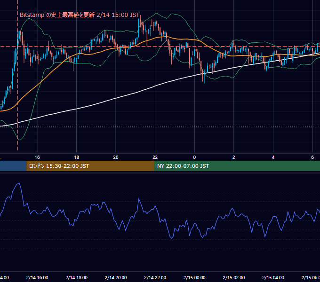Click the 2/15 04:00 date label

pos(273,277)
